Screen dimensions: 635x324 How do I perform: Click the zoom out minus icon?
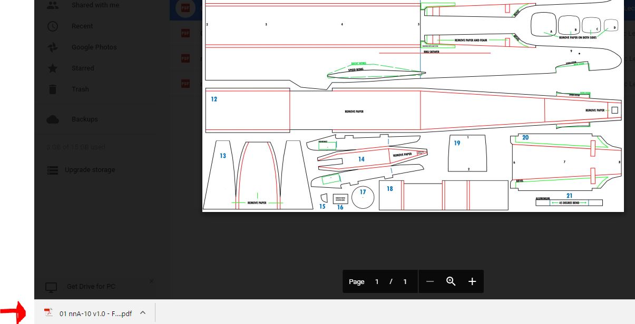[430, 281]
